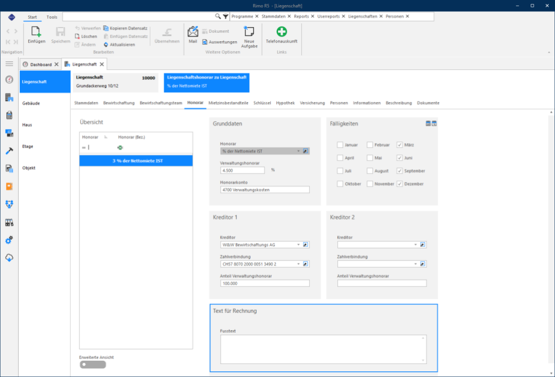The height and width of the screenshot is (377, 555).
Task: Uncheck the März checkbox
Action: 400,145
